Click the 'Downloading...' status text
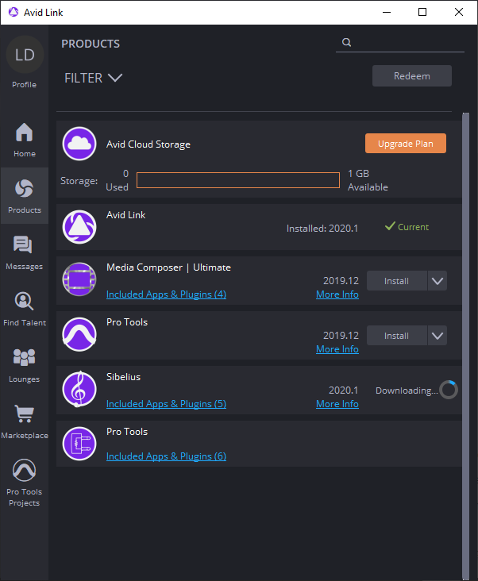Screen dimensions: 478x581 tap(407, 391)
